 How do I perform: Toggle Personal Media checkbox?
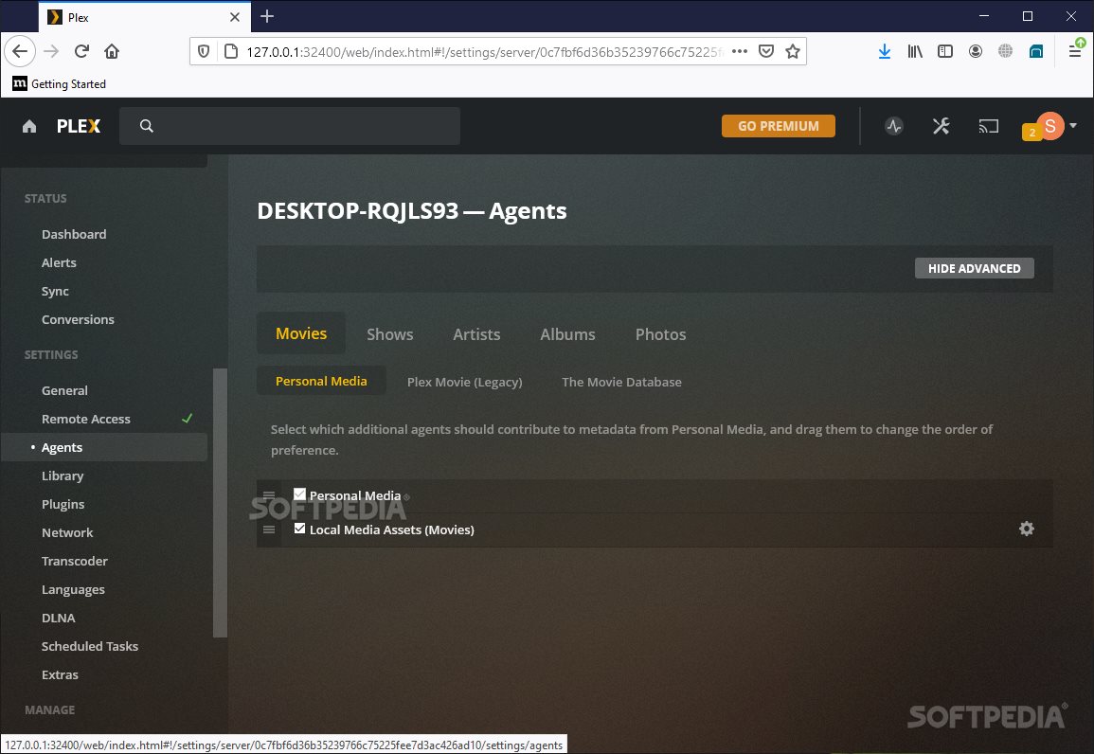coord(299,494)
